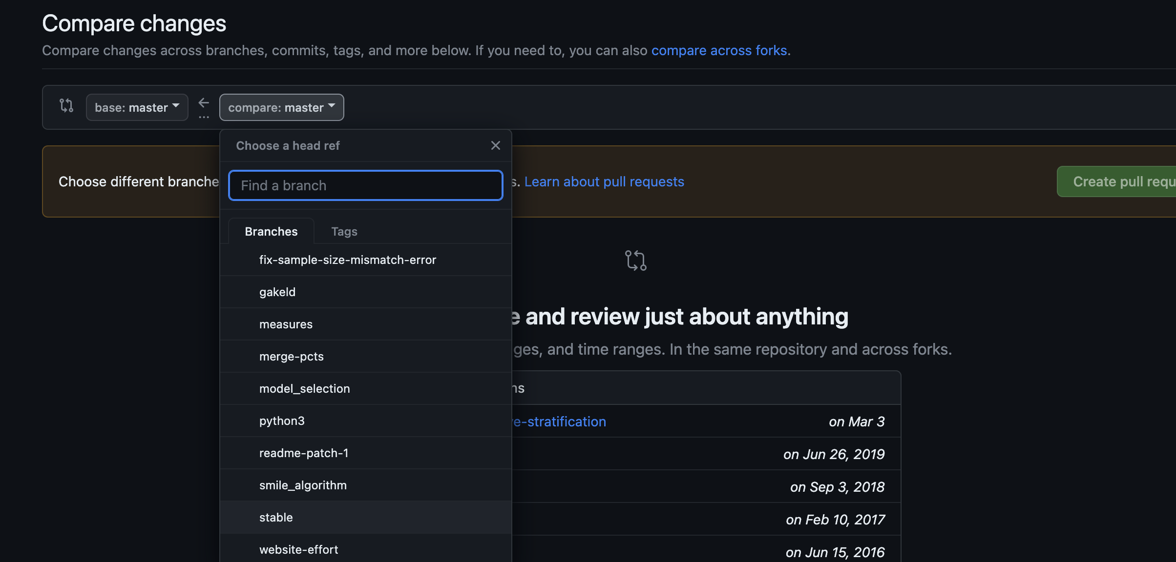Image resolution: width=1176 pixels, height=562 pixels.
Task: Click the left arrow between branch selectors
Action: pyautogui.click(x=204, y=103)
